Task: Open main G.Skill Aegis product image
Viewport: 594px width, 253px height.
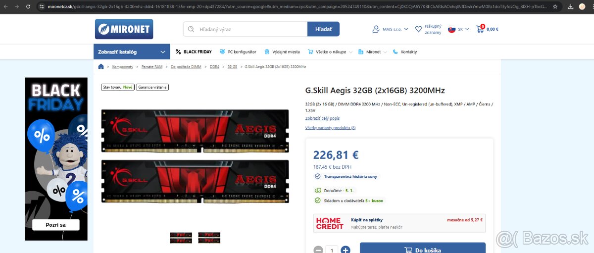Action: click(195, 155)
